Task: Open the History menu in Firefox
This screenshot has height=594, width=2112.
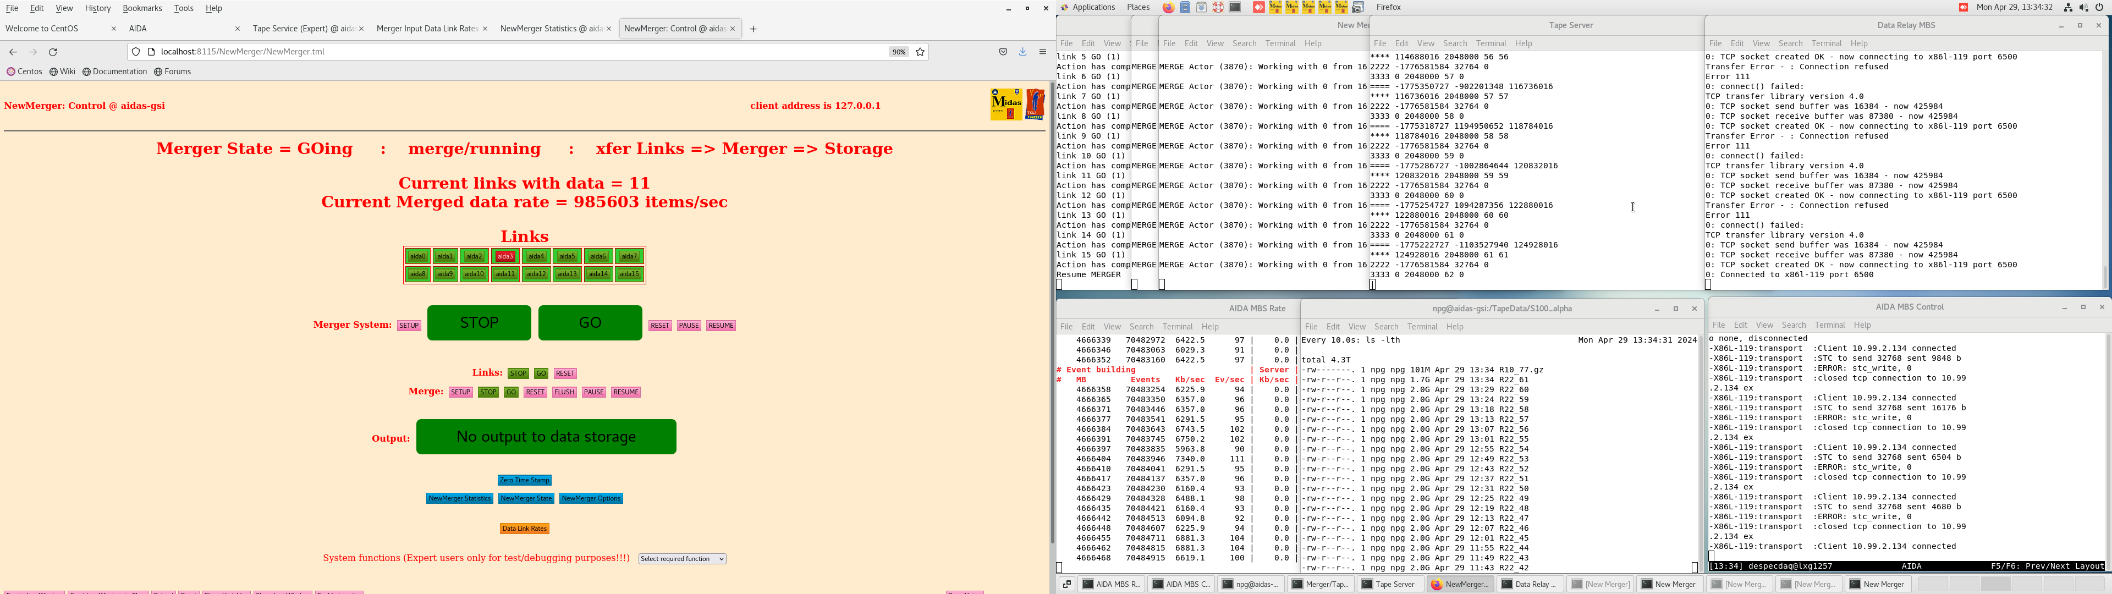Action: [x=97, y=8]
